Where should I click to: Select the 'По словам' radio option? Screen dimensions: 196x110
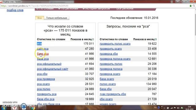coord(45,9)
